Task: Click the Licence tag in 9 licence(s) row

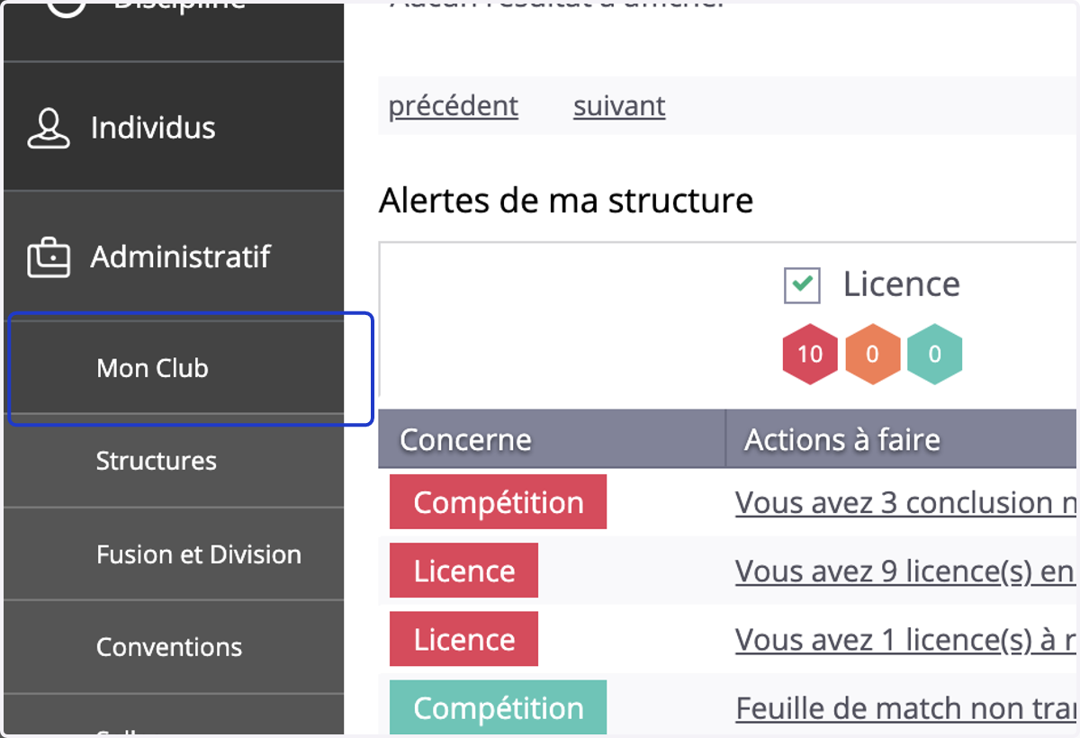Action: (x=463, y=571)
